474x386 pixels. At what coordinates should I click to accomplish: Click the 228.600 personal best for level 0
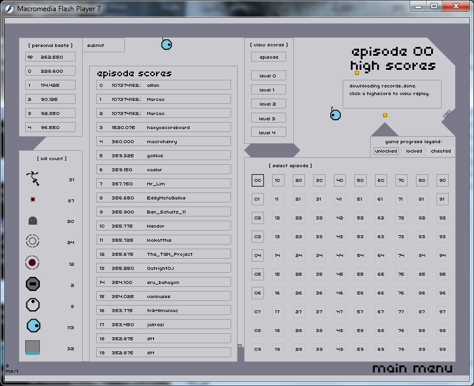[x=50, y=71]
